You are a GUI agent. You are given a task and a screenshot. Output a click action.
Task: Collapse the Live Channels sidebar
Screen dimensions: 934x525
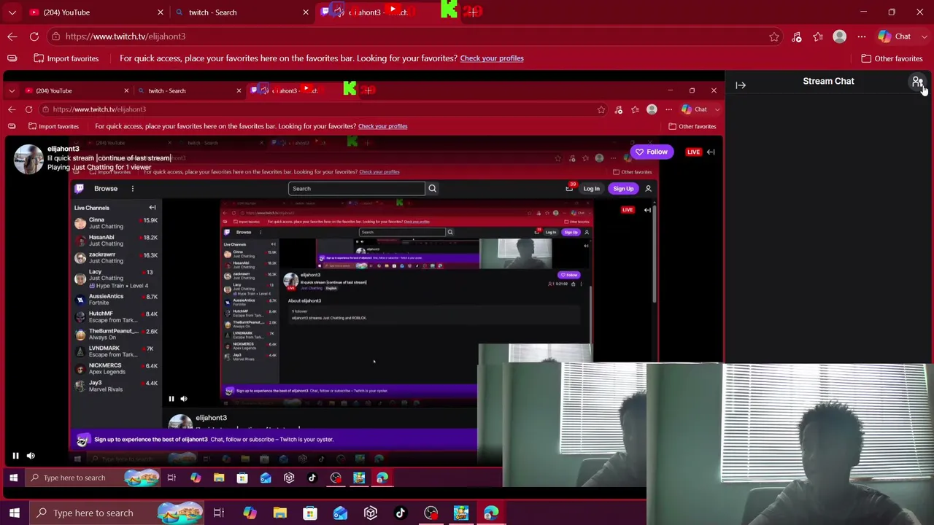coord(153,208)
